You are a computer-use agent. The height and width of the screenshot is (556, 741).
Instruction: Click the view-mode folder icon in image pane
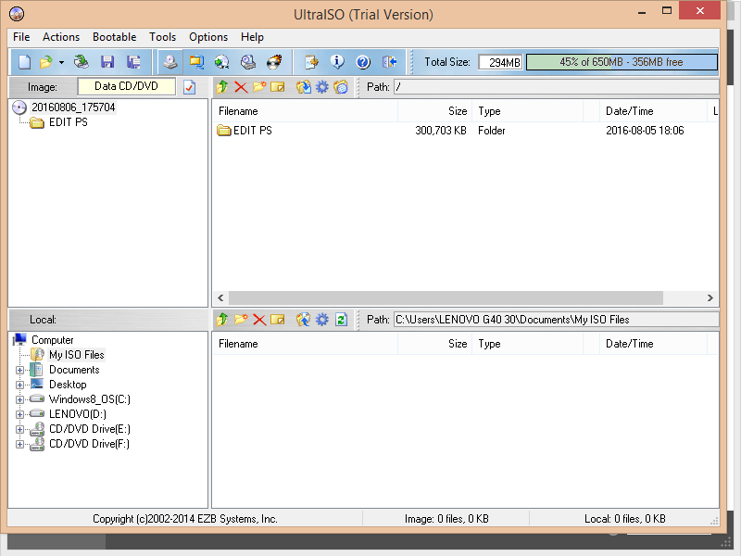click(341, 87)
